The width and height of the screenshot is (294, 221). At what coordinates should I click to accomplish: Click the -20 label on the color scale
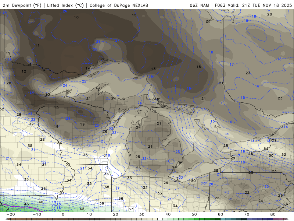tap(11, 214)
